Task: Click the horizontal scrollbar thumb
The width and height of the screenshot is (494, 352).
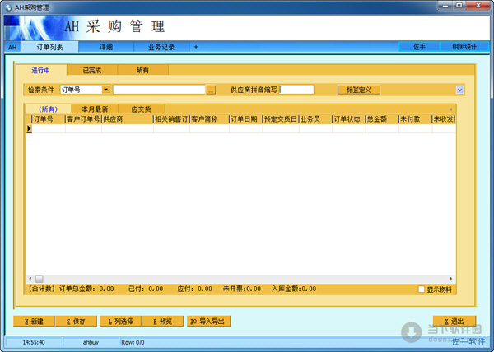Action: click(39, 279)
